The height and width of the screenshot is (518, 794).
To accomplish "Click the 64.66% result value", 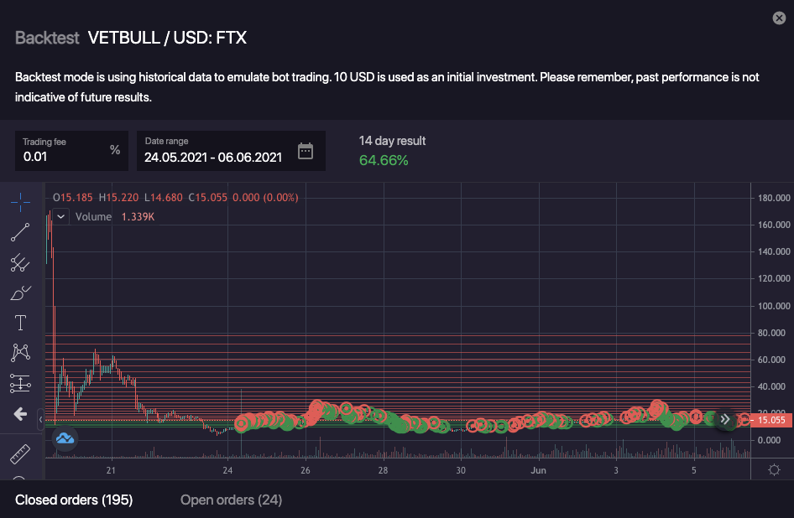I will coord(384,160).
